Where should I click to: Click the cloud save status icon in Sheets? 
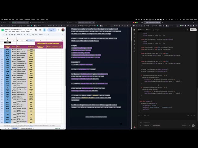coord(31,29)
